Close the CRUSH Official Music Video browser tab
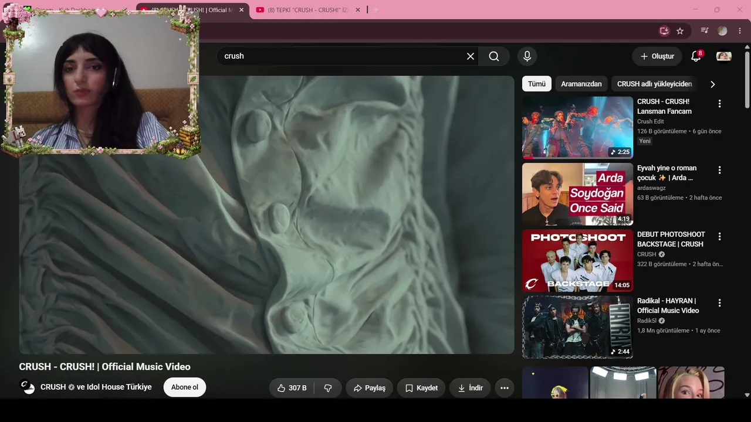751x422 pixels. (241, 10)
